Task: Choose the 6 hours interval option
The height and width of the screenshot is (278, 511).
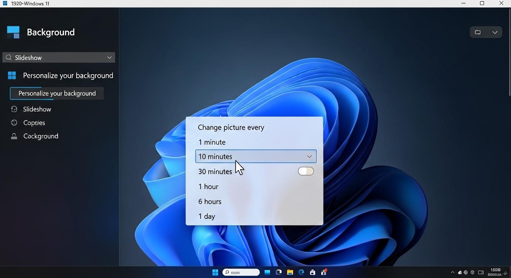Action: 210,201
